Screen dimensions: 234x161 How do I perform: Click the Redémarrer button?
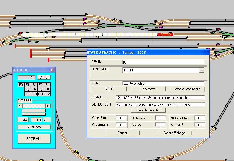148,89
